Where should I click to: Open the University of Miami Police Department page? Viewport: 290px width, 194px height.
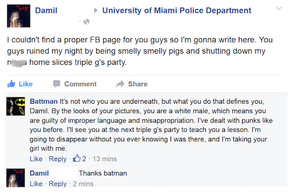tap(177, 11)
